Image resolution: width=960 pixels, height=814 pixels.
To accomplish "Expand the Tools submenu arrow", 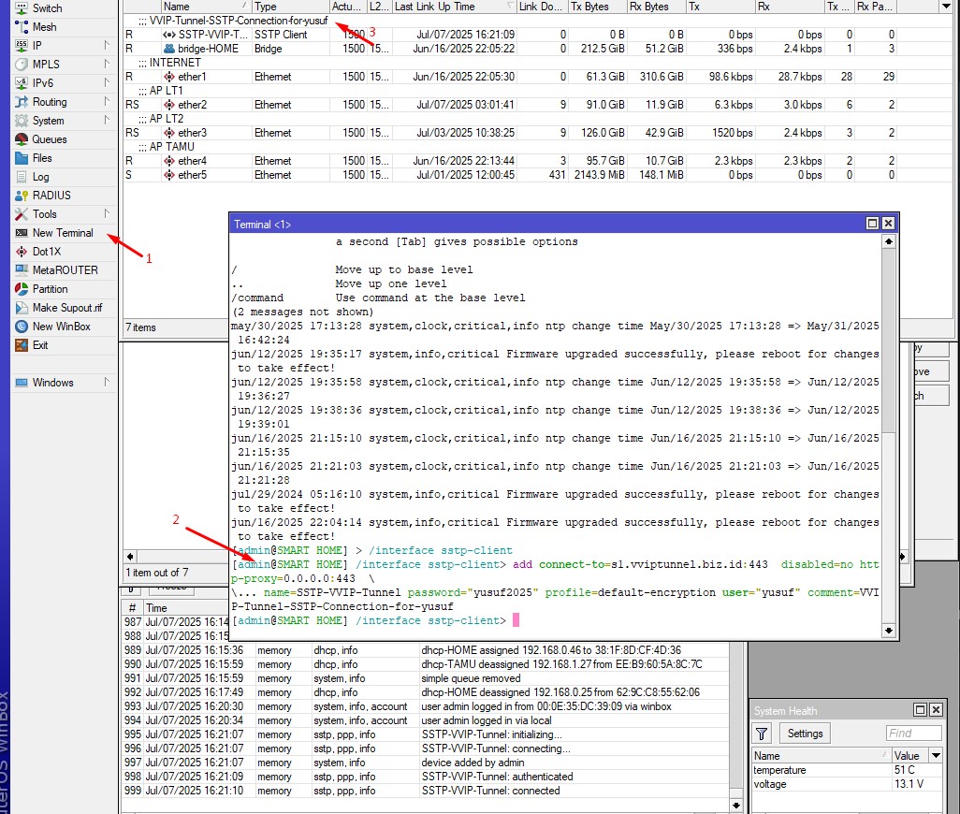I will point(108,213).
